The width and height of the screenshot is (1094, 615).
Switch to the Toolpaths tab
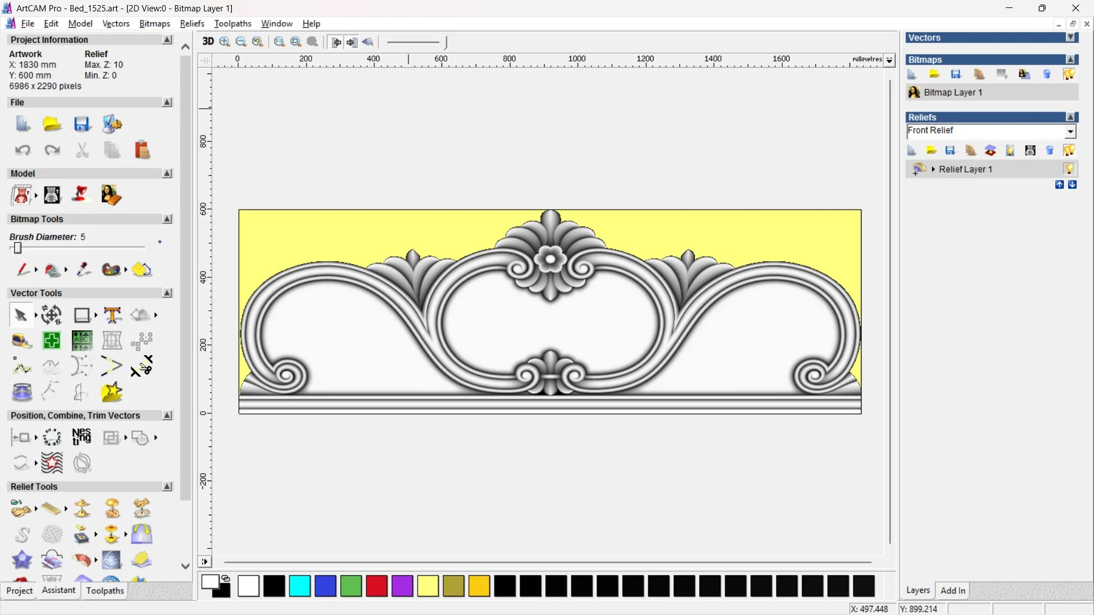pyautogui.click(x=105, y=591)
